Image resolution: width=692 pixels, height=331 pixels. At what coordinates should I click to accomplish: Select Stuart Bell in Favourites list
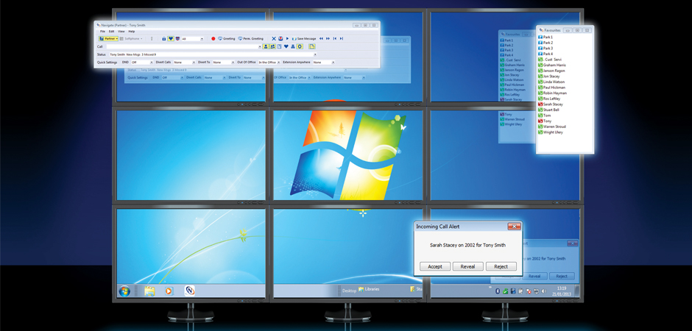(549, 110)
